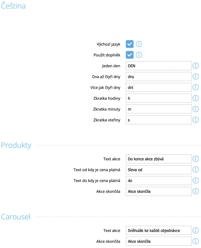Show info for Zkratka minuty field
Screen dimensions: 201x248
click(195, 109)
